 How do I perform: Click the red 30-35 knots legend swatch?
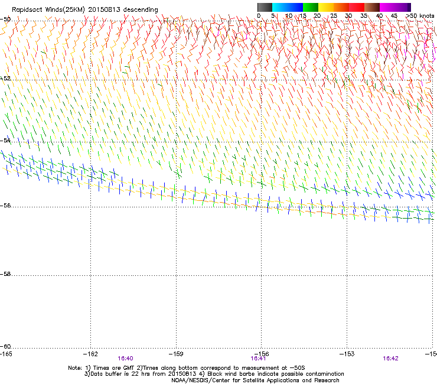pos(357,7)
